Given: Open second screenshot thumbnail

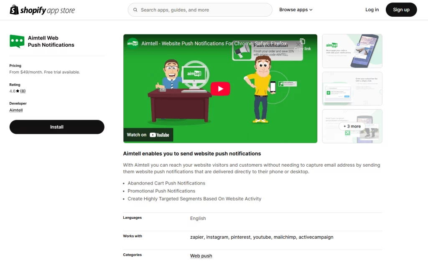Looking at the screenshot, I should (x=352, y=89).
